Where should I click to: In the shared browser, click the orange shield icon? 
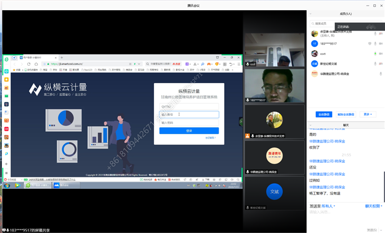click(x=216, y=64)
